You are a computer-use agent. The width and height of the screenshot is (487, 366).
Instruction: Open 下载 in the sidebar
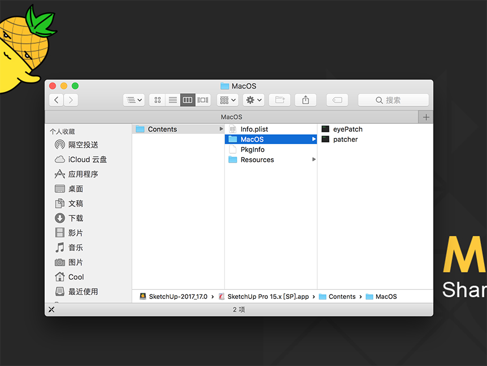click(69, 218)
